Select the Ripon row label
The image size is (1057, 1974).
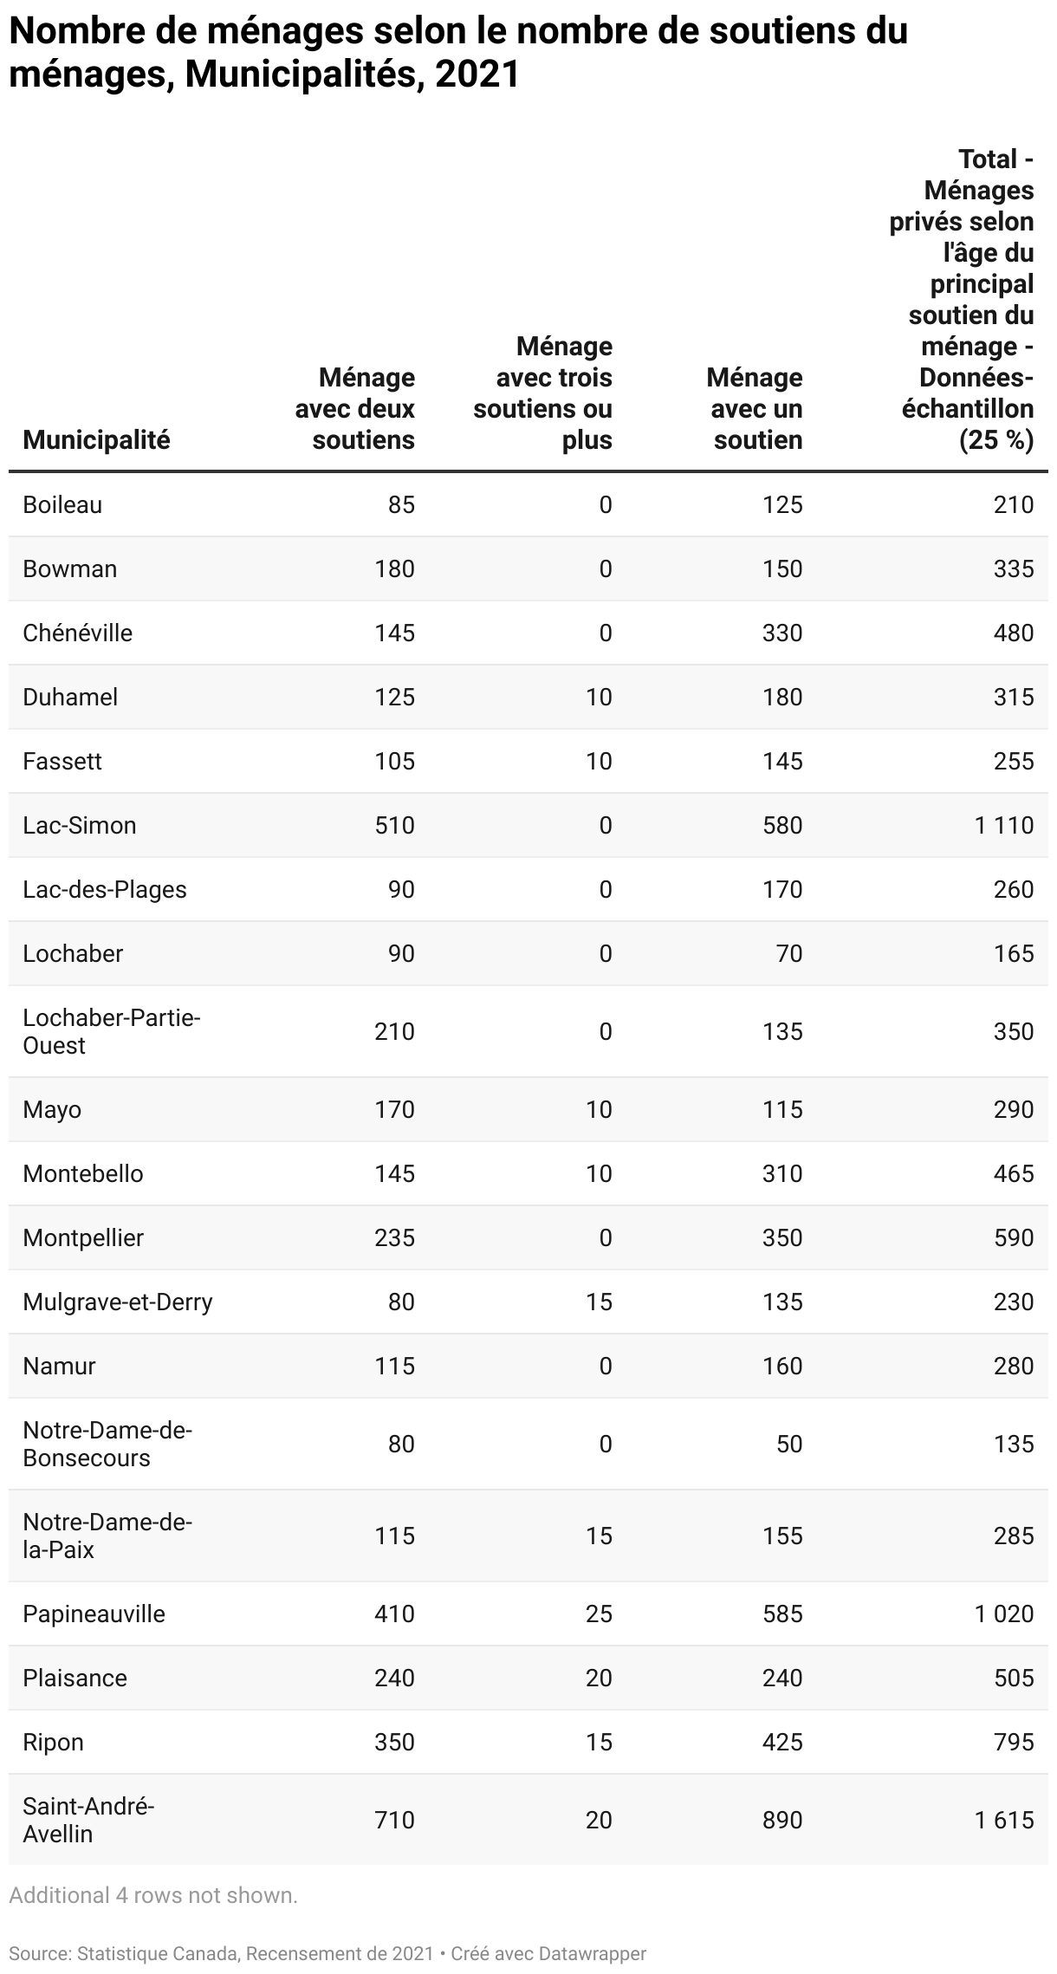pos(53,1742)
